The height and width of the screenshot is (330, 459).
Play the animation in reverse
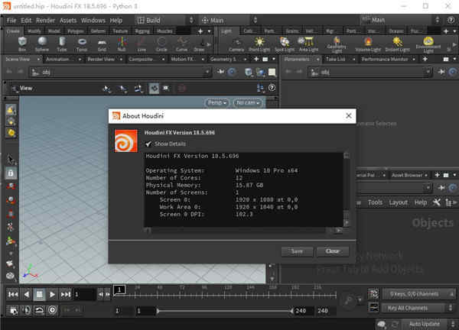point(26,294)
